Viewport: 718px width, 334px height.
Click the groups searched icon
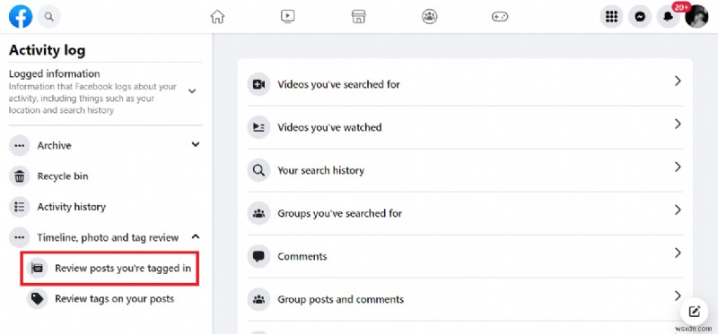pyautogui.click(x=258, y=213)
